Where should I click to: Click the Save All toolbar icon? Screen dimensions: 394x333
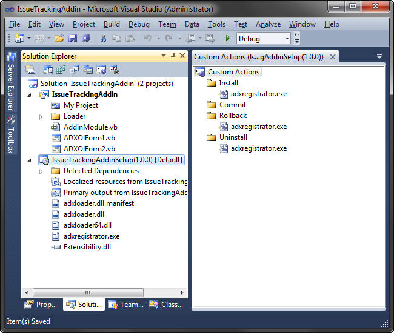point(86,38)
